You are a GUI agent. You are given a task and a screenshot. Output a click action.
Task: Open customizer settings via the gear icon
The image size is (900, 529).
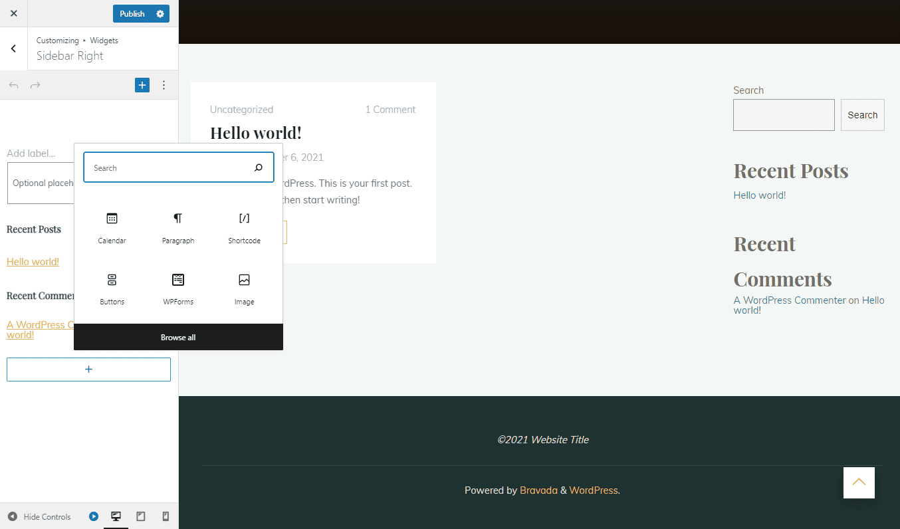coord(159,13)
